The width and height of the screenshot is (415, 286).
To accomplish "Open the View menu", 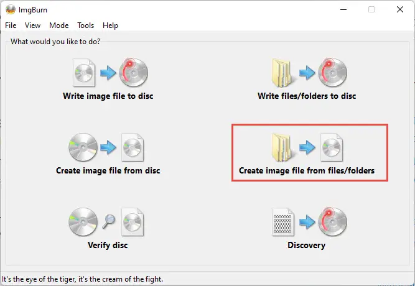I will pyautogui.click(x=32, y=25).
